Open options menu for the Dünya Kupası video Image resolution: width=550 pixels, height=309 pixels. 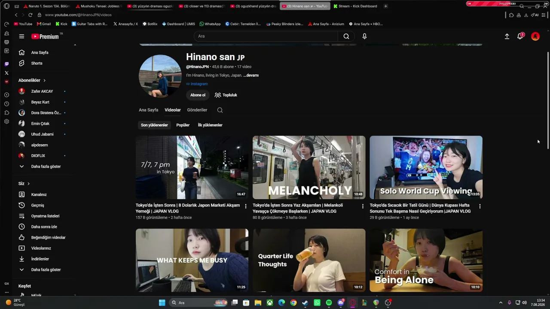point(480,206)
